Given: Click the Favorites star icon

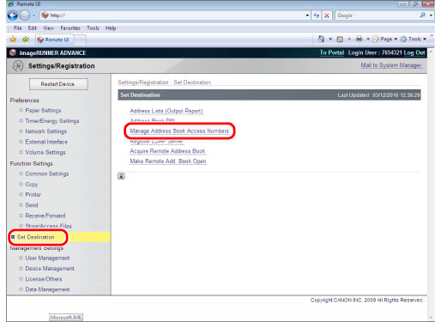Looking at the screenshot, I should pos(13,39).
